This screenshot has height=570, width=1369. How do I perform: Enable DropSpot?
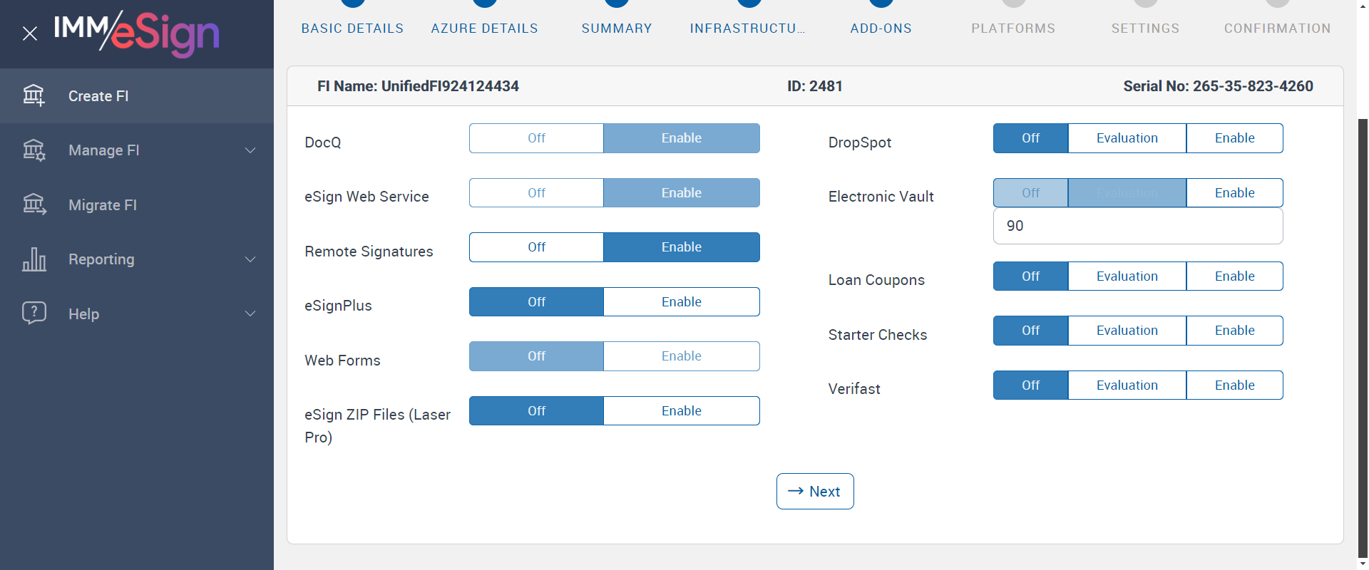point(1235,138)
